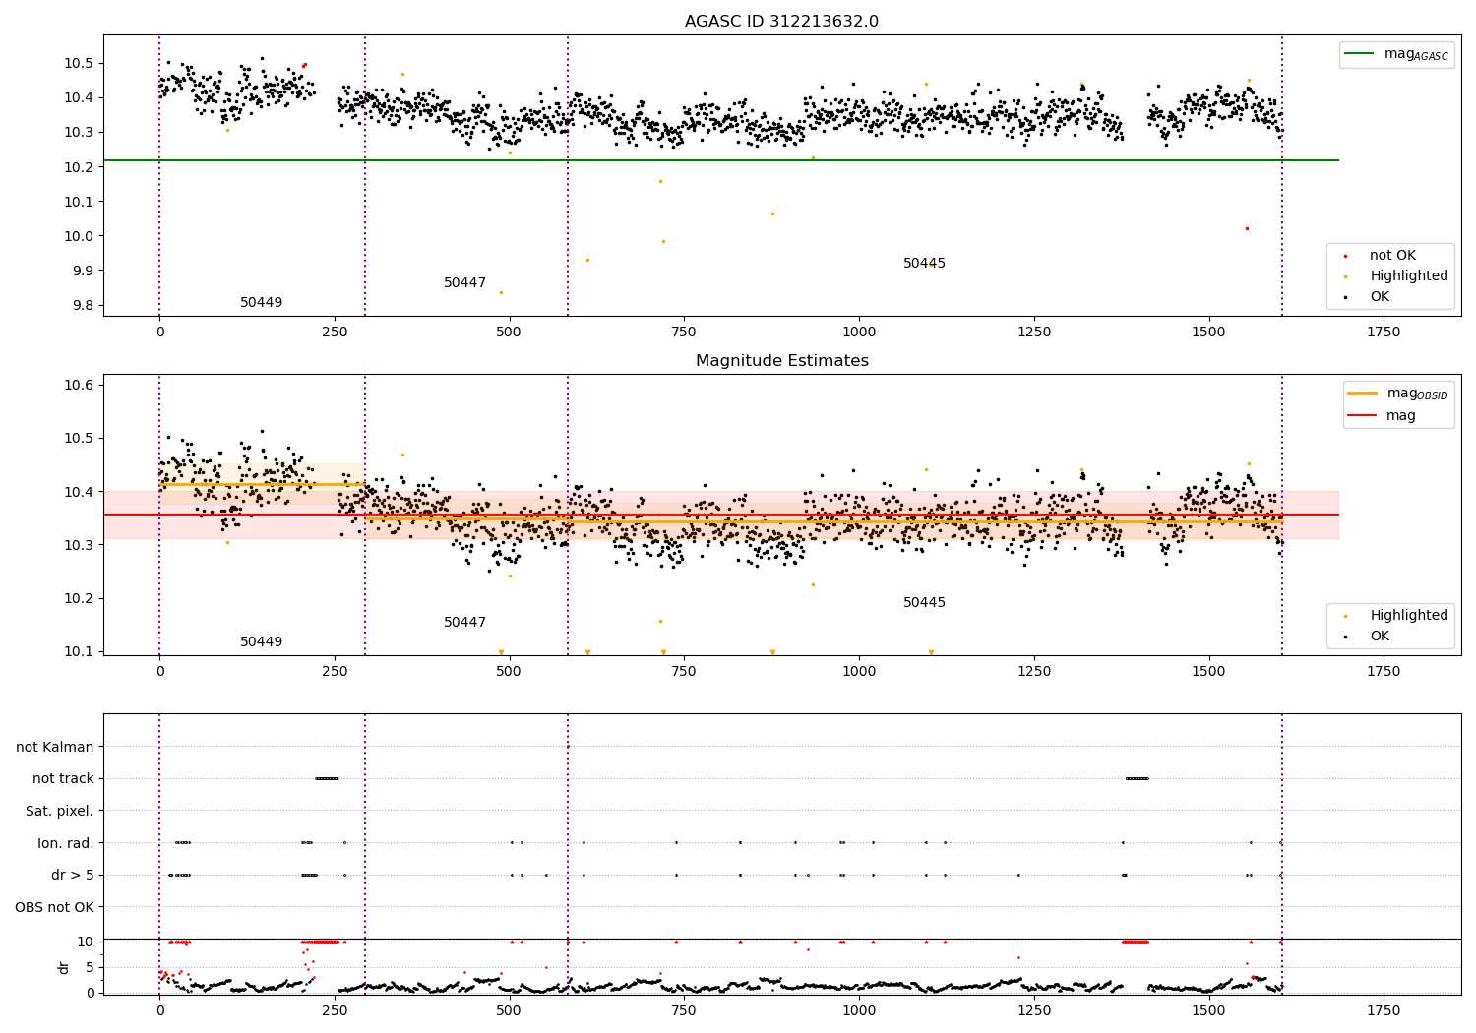
Task: Click the '10' tick on the dr axis
Action: coord(86,942)
